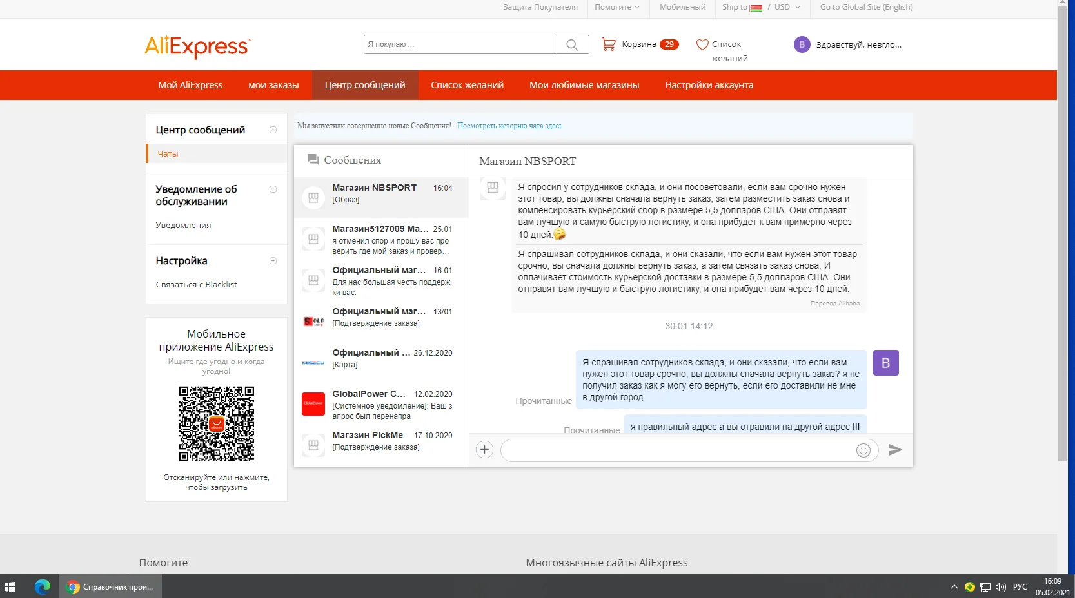Collapse the Уведомление об обслуживании section
1075x598 pixels.
pyautogui.click(x=273, y=189)
